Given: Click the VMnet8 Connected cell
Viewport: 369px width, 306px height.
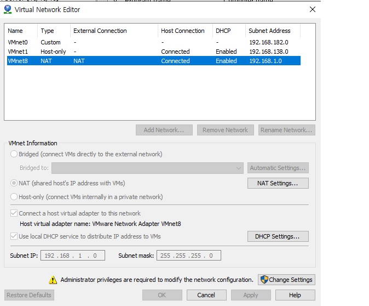Looking at the screenshot, I should 175,61.
